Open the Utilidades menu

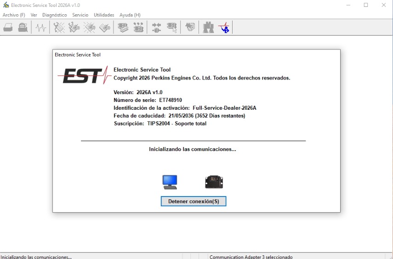pos(104,15)
